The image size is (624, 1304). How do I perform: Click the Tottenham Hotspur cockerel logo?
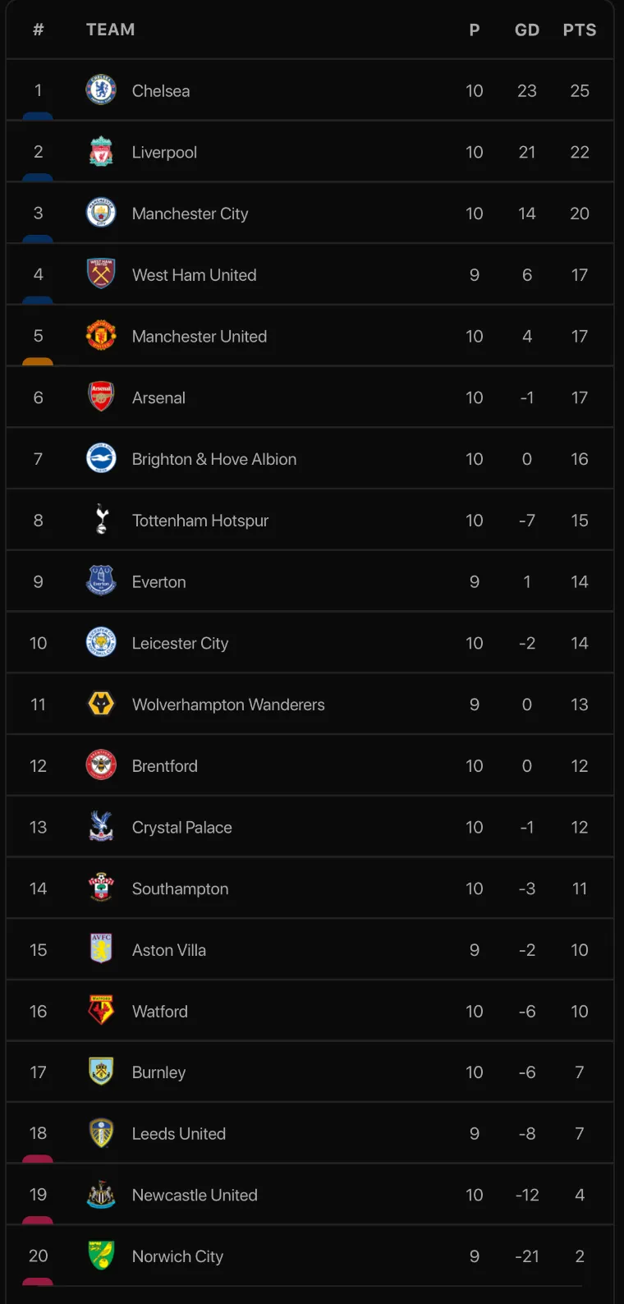click(x=101, y=520)
